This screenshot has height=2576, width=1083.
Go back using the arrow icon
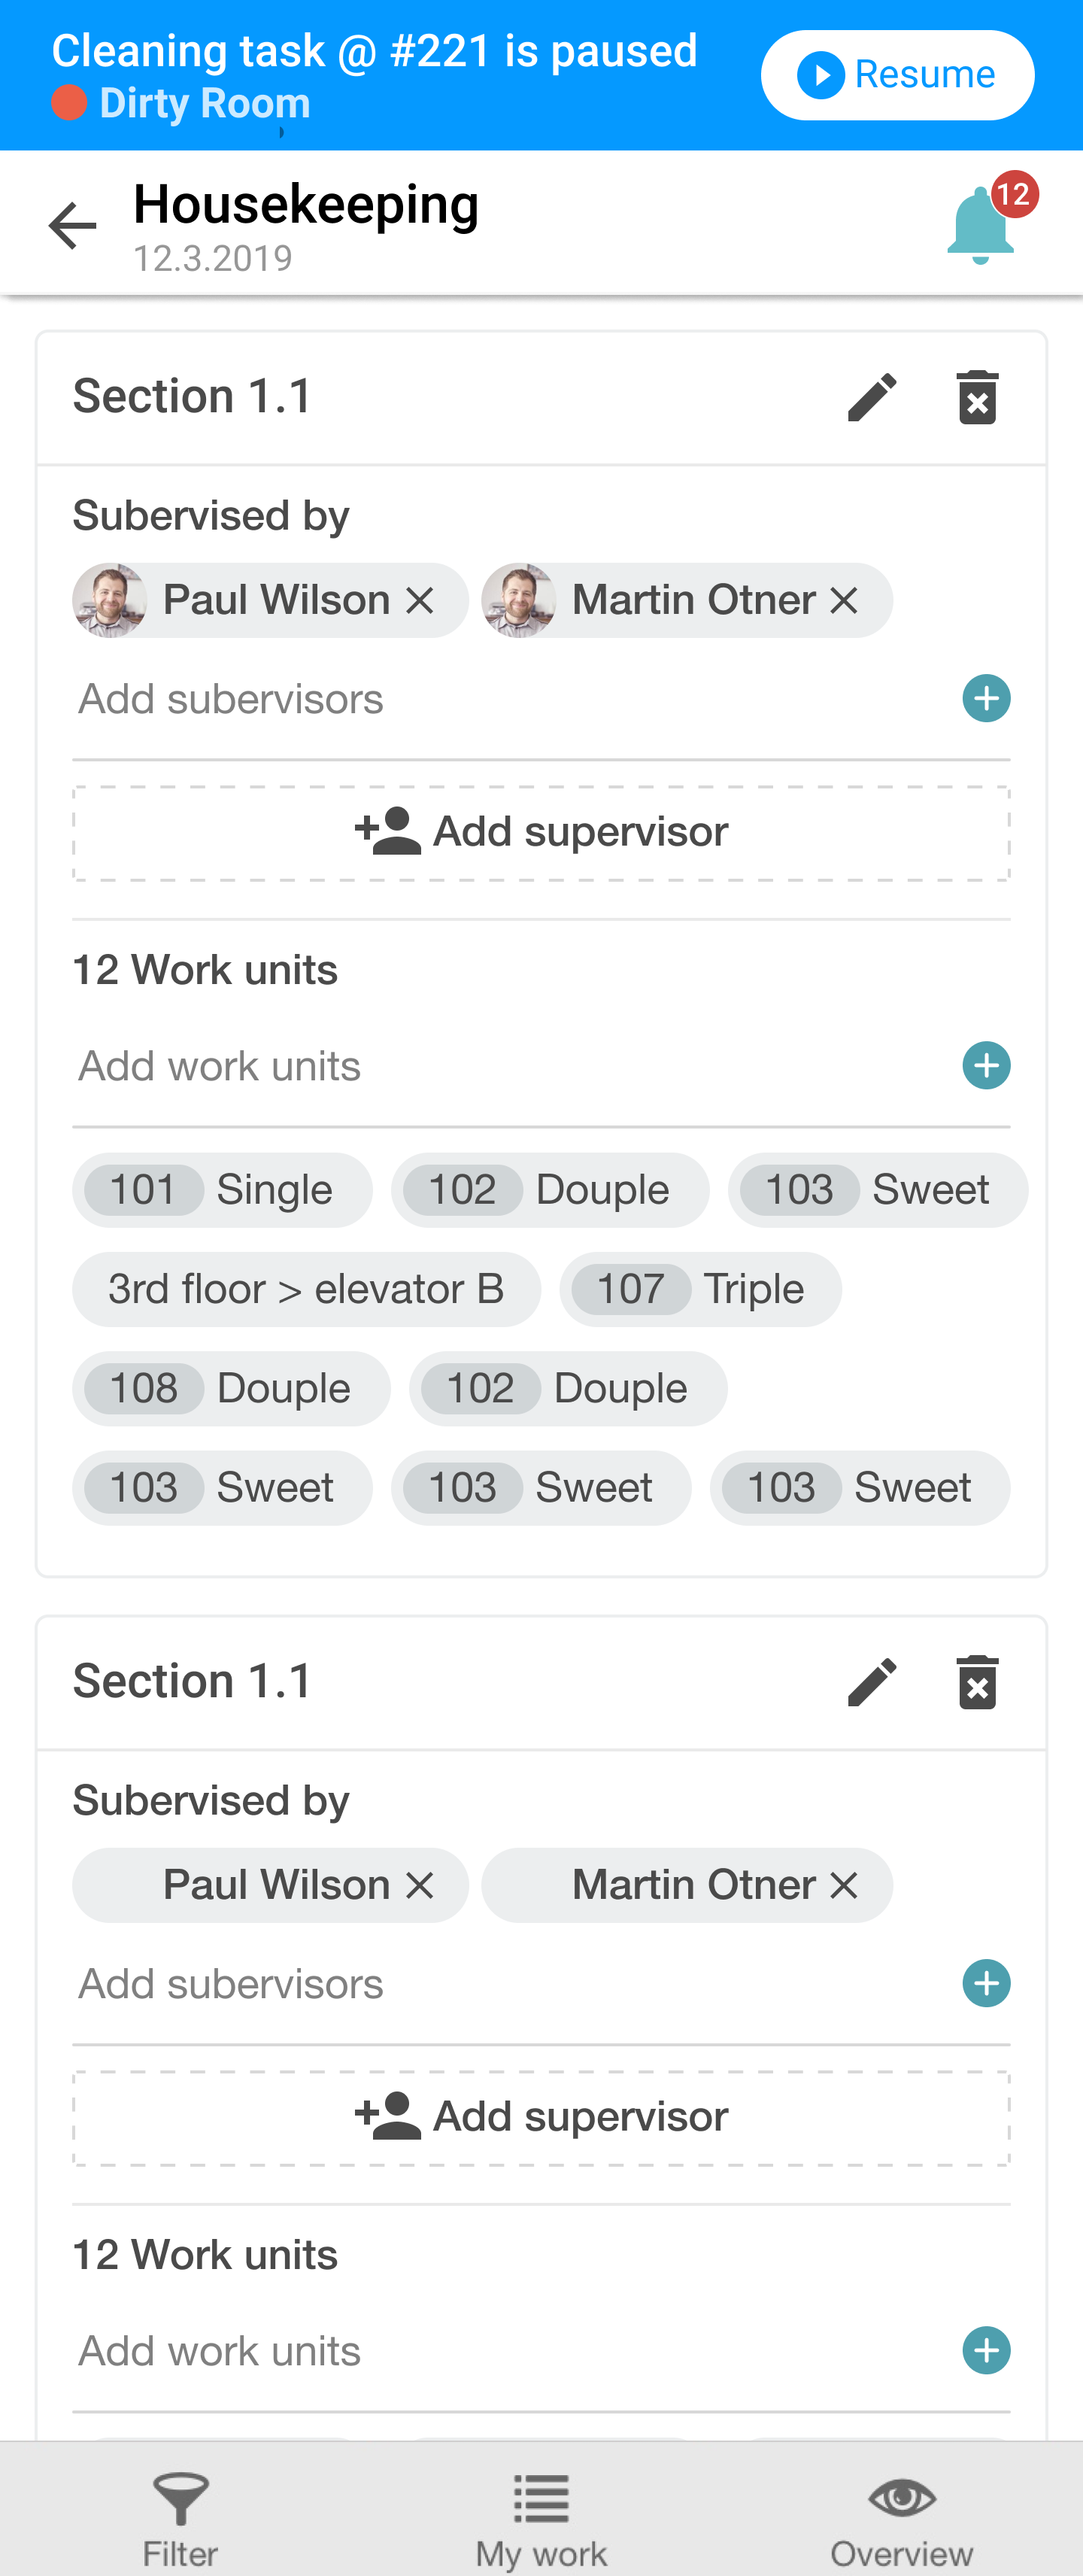tap(72, 225)
